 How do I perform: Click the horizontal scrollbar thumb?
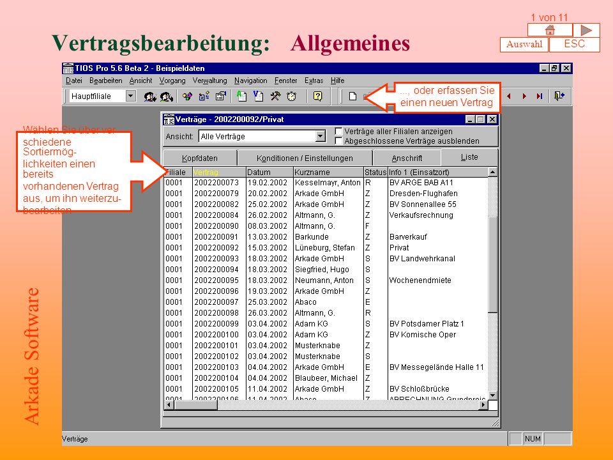click(x=195, y=405)
